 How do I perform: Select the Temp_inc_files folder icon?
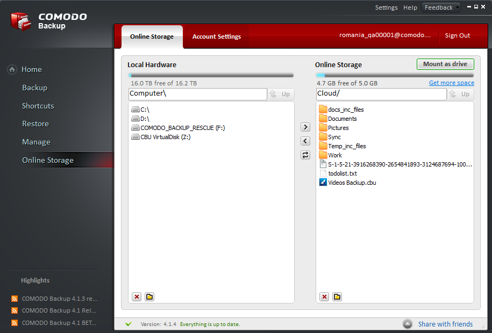click(323, 146)
